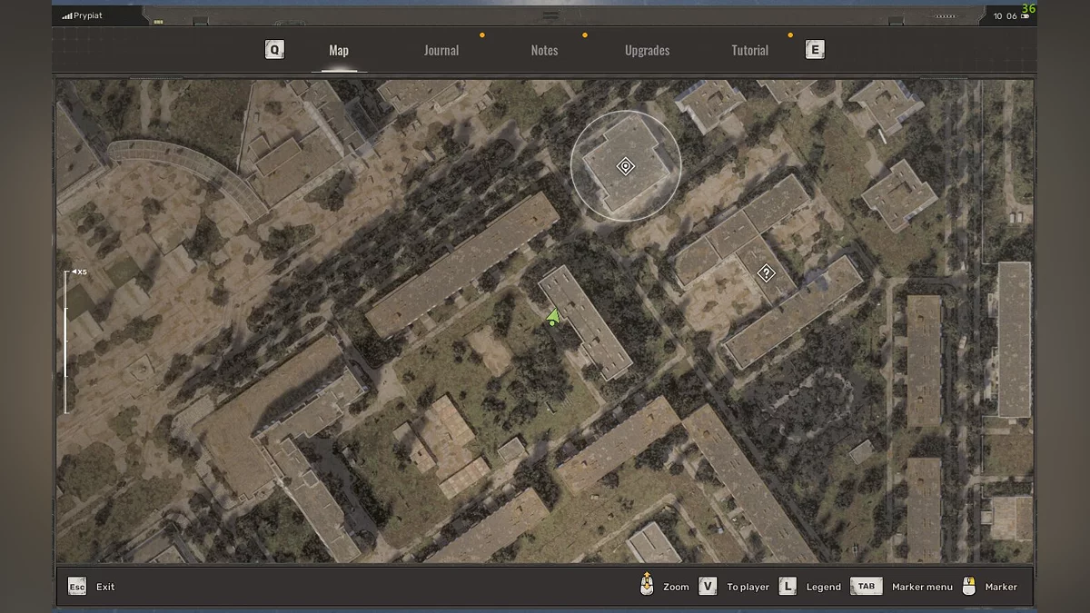Click the V key icon for To player

pyautogui.click(x=708, y=587)
